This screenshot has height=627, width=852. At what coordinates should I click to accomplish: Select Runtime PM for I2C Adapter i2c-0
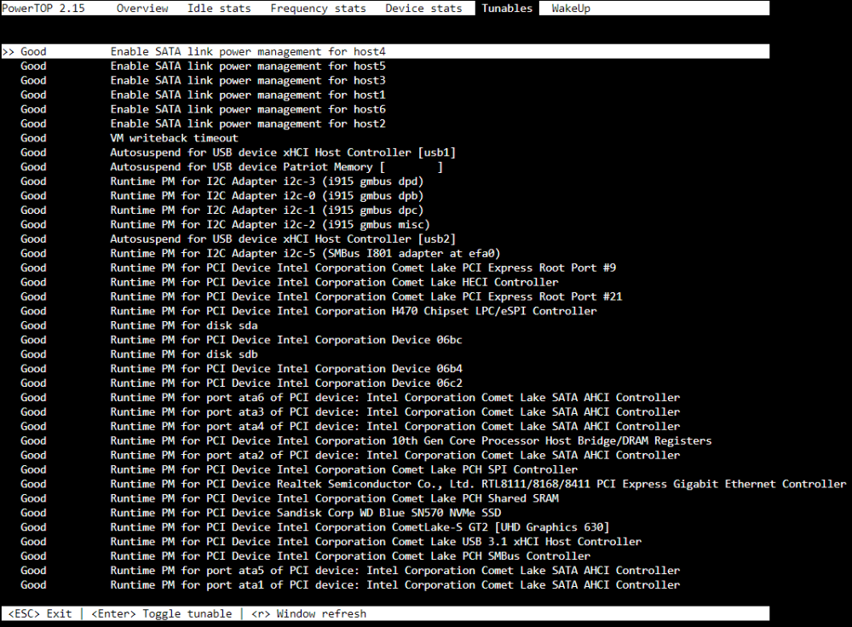[385, 196]
